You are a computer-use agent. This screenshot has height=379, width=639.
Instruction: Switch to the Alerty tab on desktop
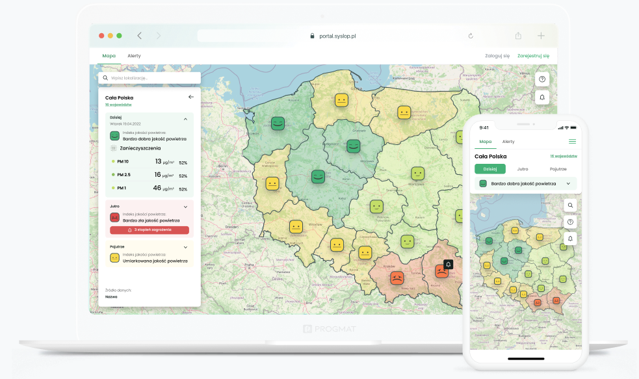point(134,56)
